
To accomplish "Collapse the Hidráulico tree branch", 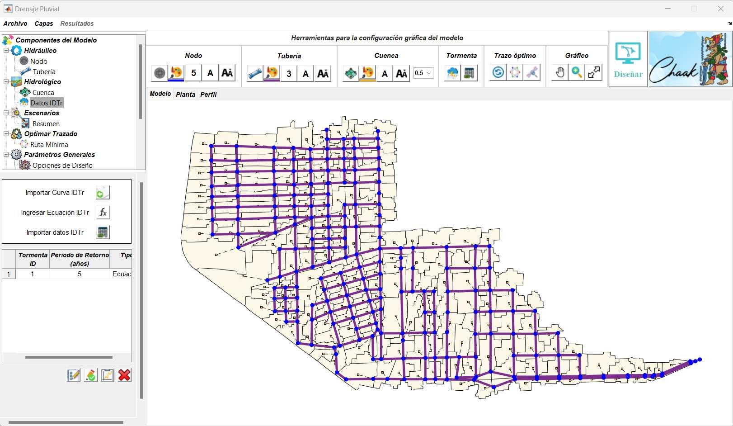I will click(6, 51).
